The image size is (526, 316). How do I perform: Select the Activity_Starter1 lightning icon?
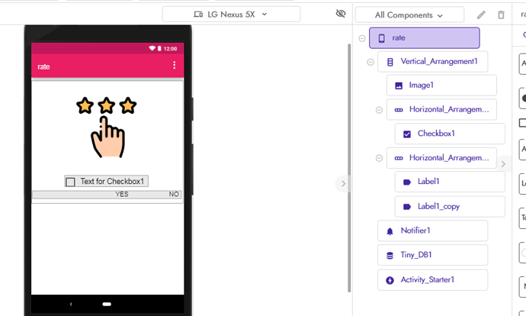pos(390,280)
